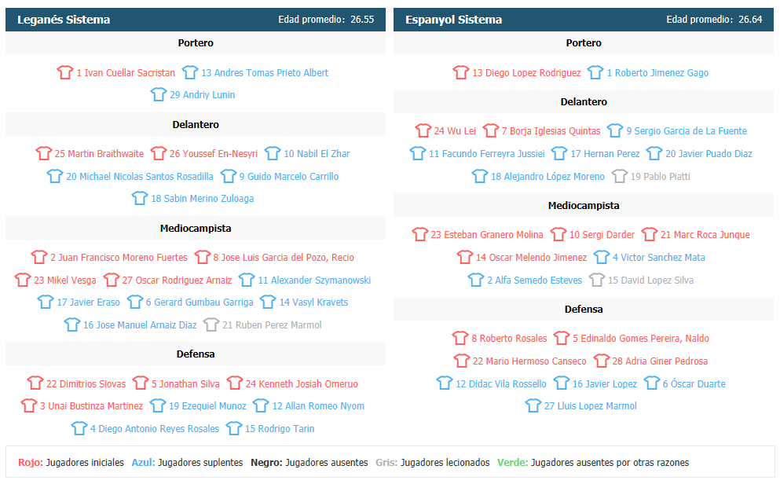Open player Martin Braithwaite
Image resolution: width=780 pixels, height=484 pixels.
tap(99, 153)
